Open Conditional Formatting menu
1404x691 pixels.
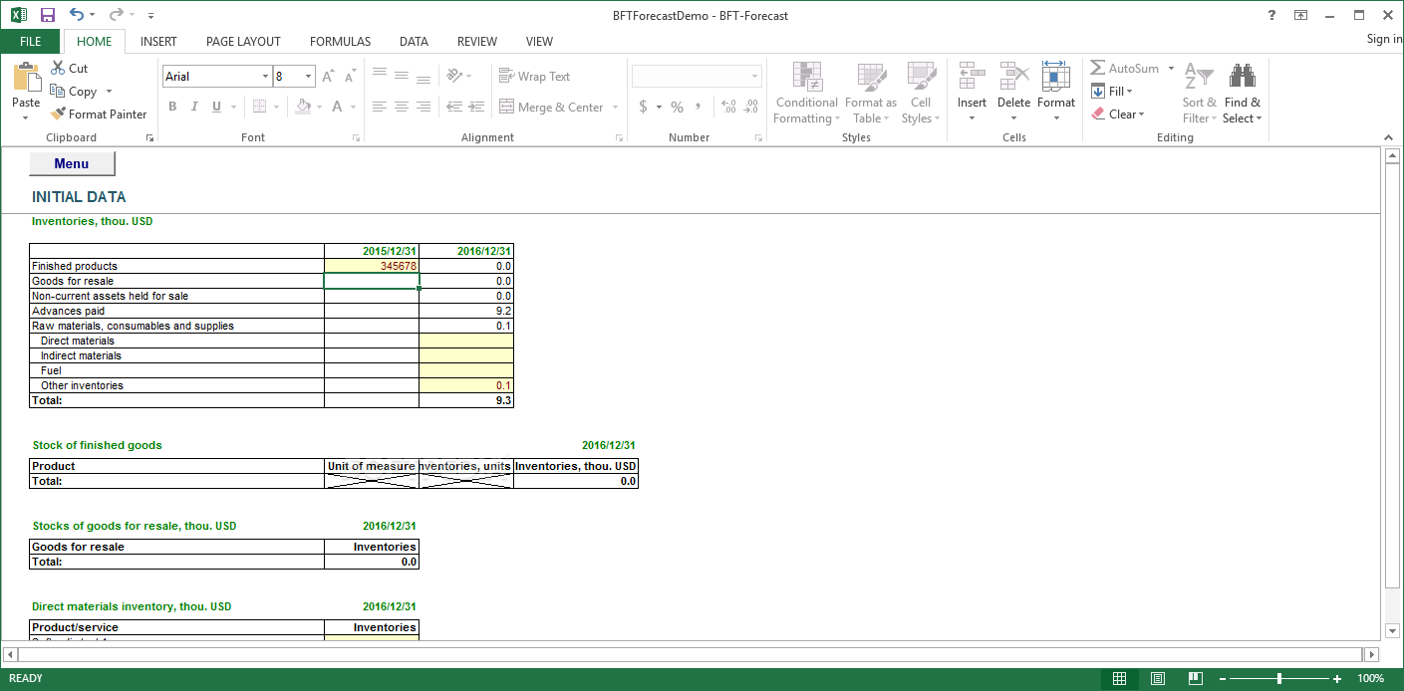click(x=807, y=93)
